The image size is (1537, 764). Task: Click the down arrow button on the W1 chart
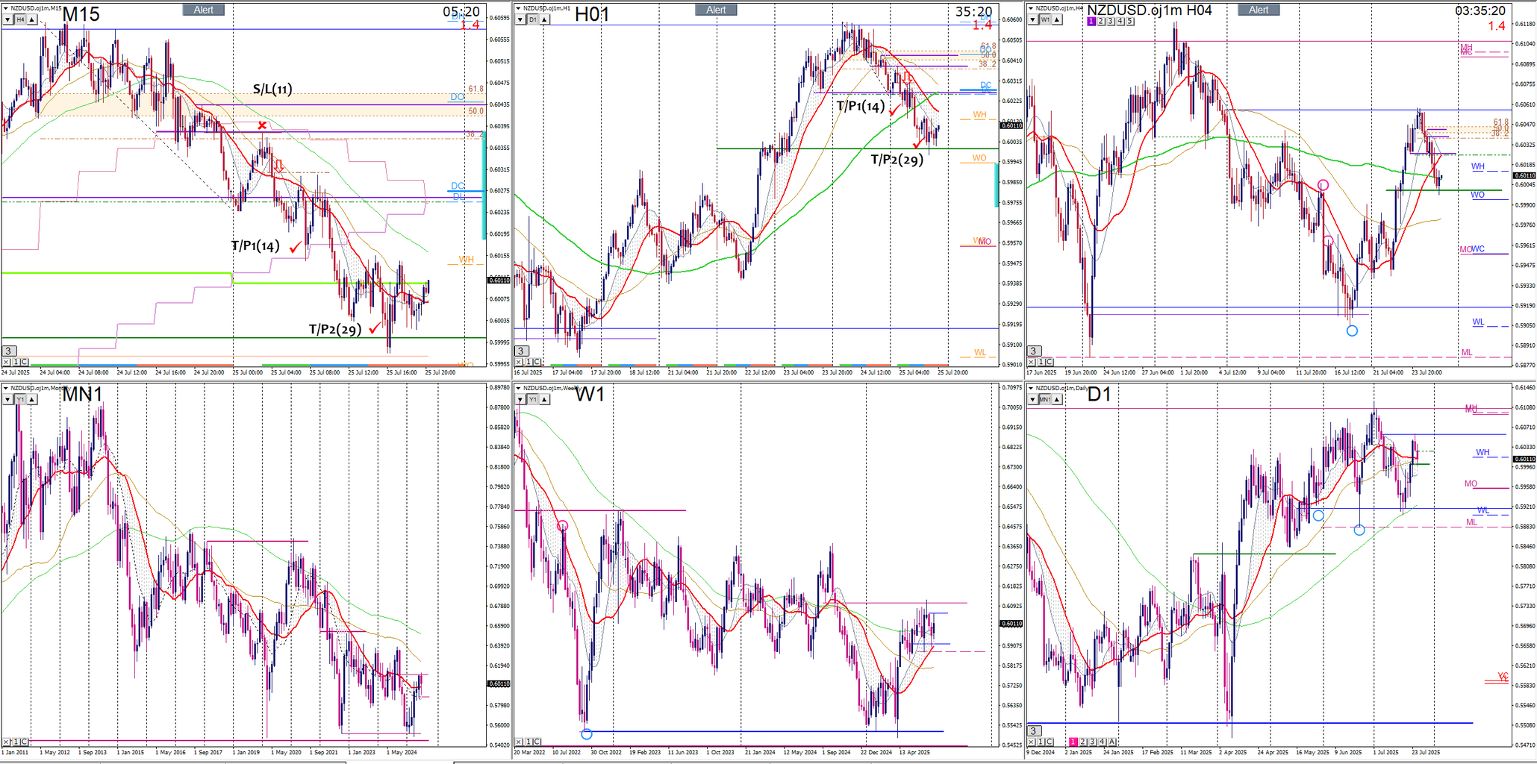[520, 400]
